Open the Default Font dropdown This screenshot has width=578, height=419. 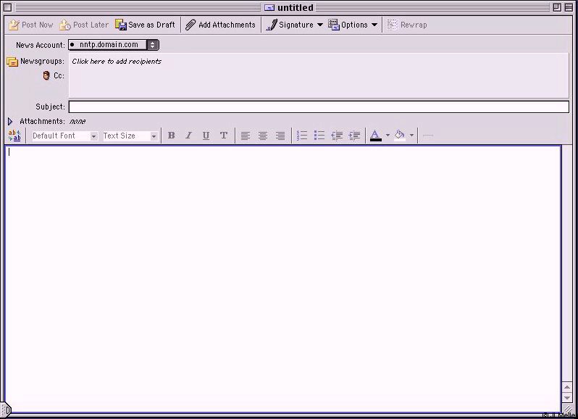[x=64, y=136]
